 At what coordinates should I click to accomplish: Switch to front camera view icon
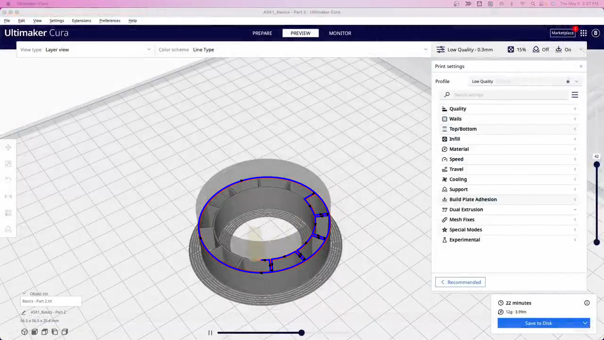coord(34,331)
